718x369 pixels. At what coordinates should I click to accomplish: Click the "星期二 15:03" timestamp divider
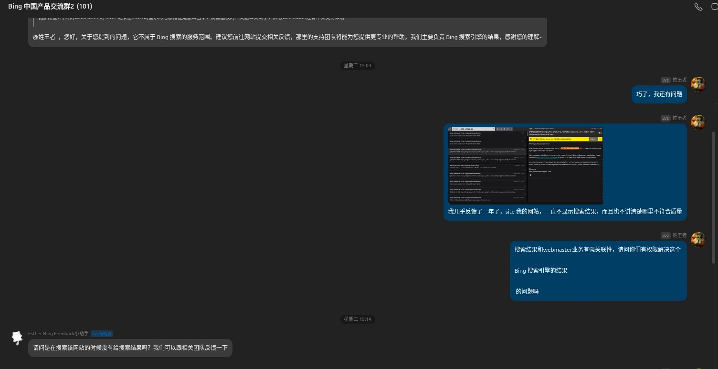tap(358, 65)
